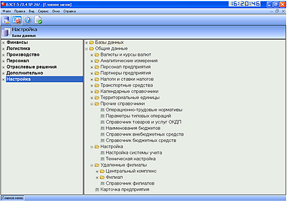Click folder icon of Транспортные средства
Screen dimensions: 287x201
[x=97, y=85]
